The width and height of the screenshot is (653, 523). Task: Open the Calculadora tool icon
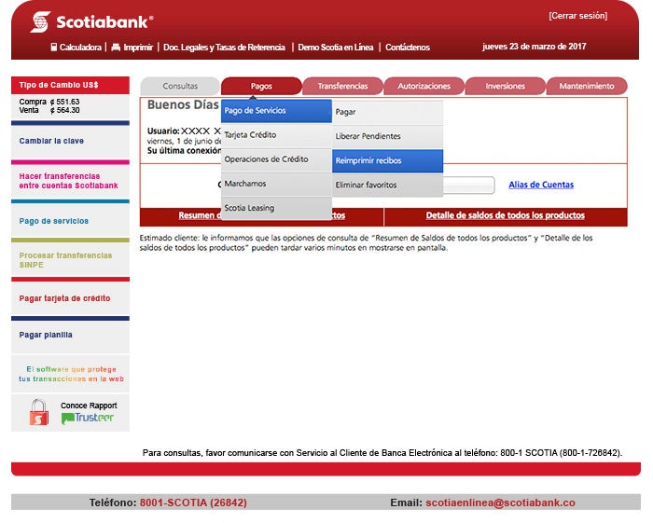tap(54, 47)
